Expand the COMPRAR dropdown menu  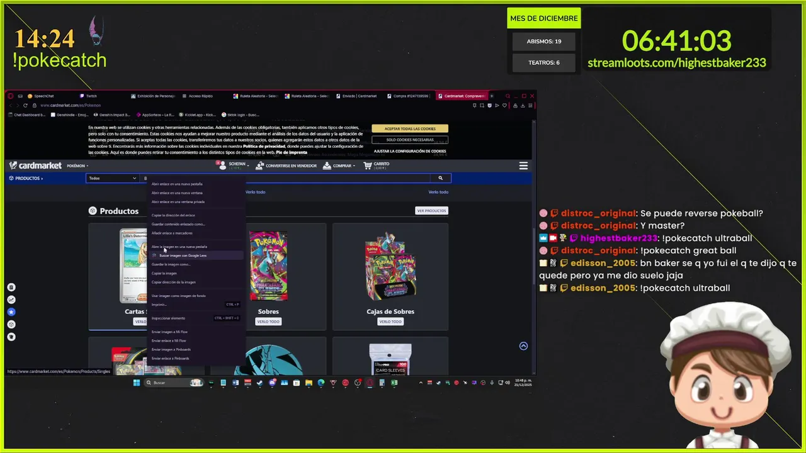coord(339,165)
